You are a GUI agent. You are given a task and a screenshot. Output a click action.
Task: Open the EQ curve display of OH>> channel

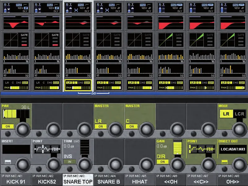click(x=233, y=23)
